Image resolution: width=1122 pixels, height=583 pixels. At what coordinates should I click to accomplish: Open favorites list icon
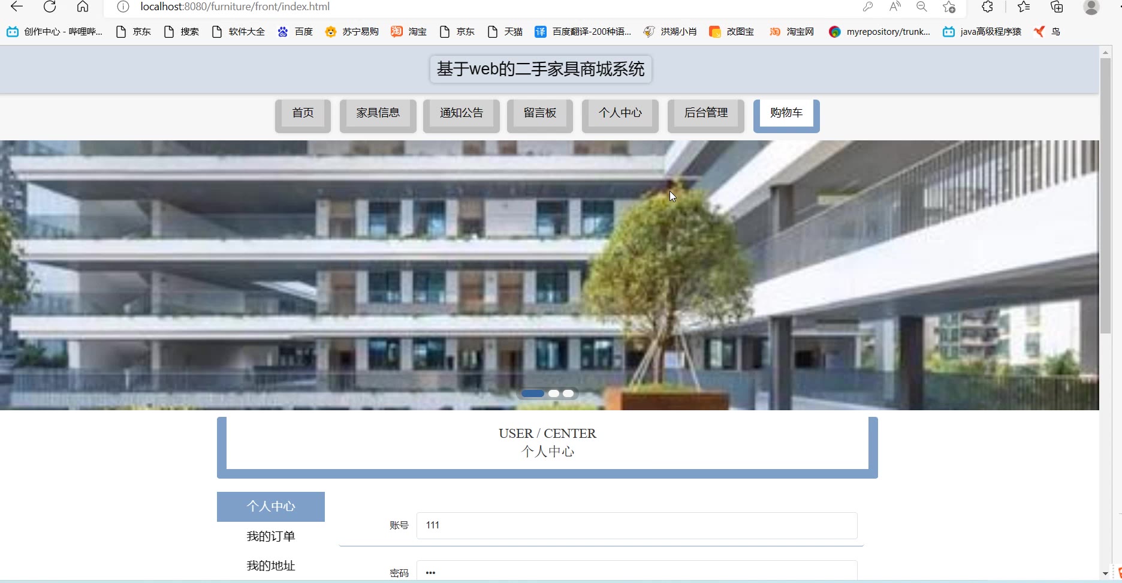point(1024,7)
